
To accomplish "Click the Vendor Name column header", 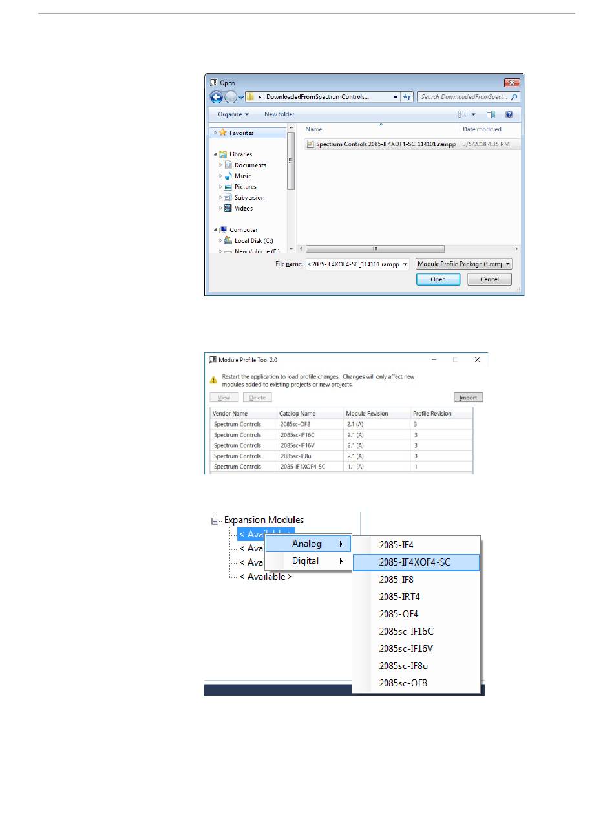I will pos(243,413).
